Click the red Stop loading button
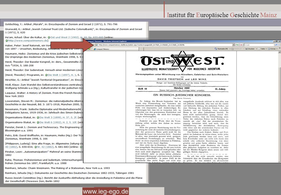This screenshot has height=195, width=281. pyautogui.click(x=241, y=45)
